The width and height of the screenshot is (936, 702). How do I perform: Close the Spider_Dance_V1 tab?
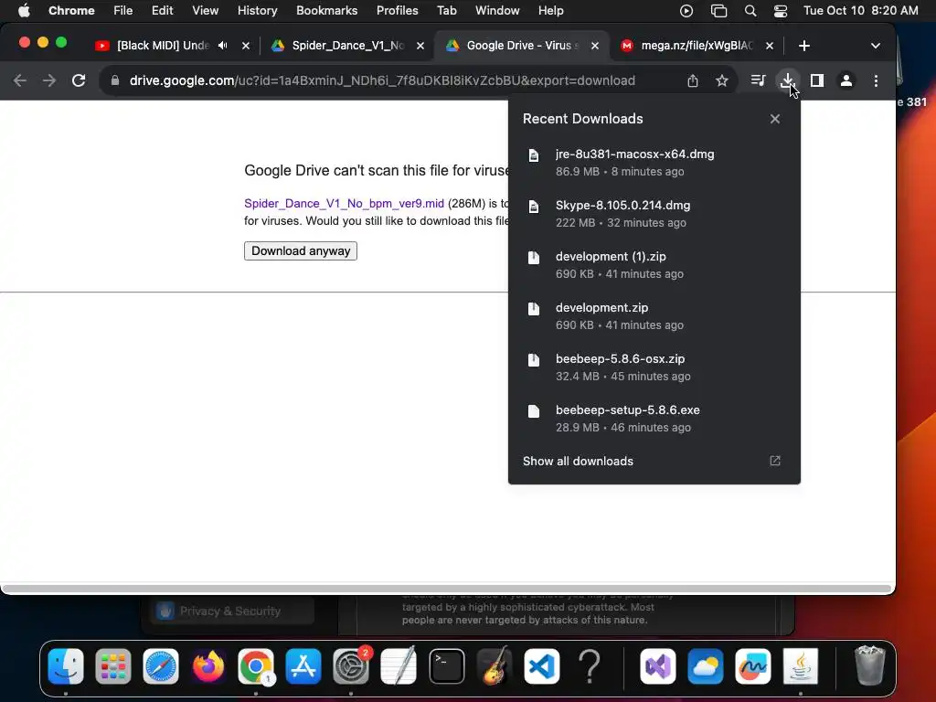click(x=420, y=46)
